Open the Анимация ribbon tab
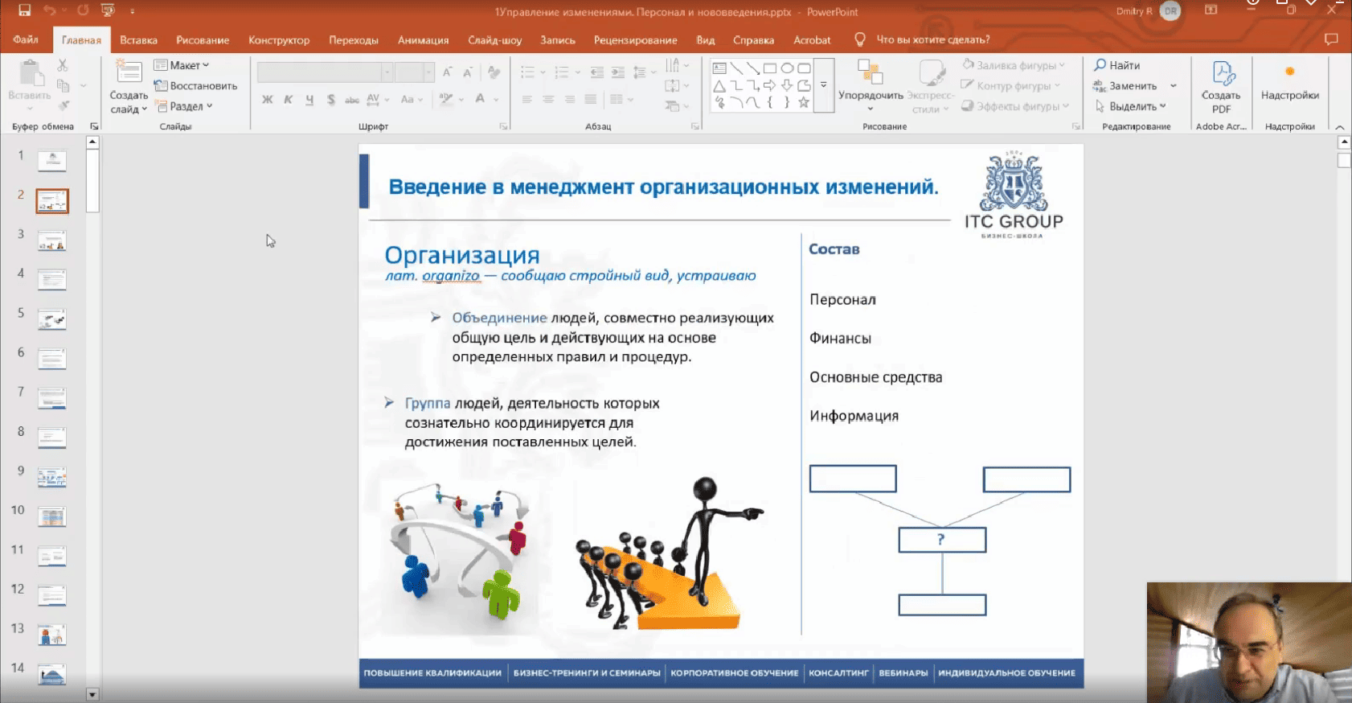Image resolution: width=1352 pixels, height=703 pixels. tap(423, 39)
